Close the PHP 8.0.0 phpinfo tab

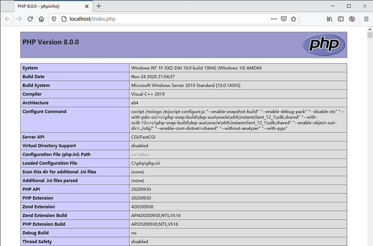click(x=87, y=6)
